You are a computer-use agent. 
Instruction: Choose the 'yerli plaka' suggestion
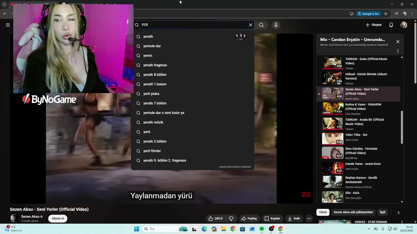pos(193,94)
